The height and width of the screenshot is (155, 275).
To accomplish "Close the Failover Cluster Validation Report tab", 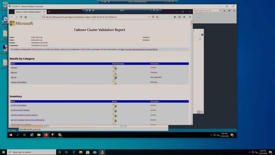I will (44, 12).
